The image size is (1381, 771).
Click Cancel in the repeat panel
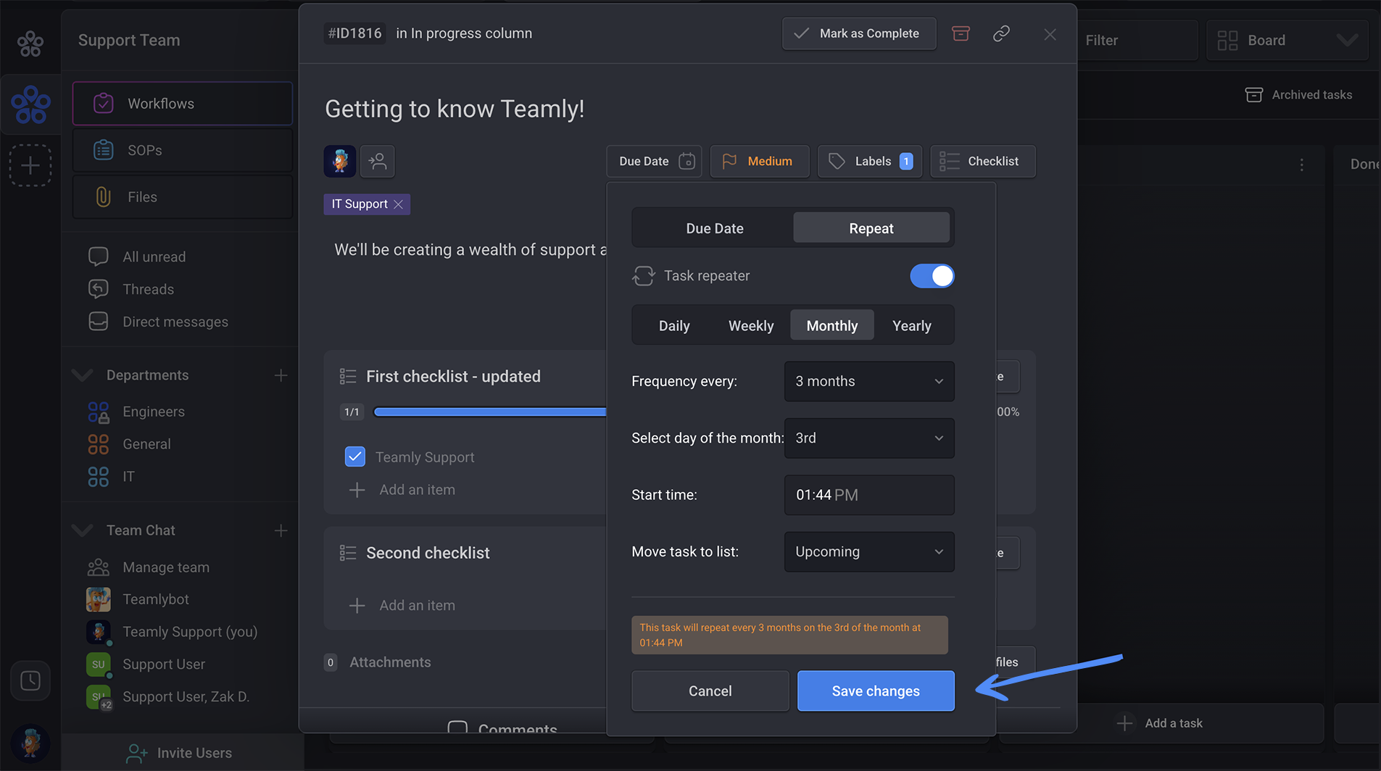click(710, 691)
